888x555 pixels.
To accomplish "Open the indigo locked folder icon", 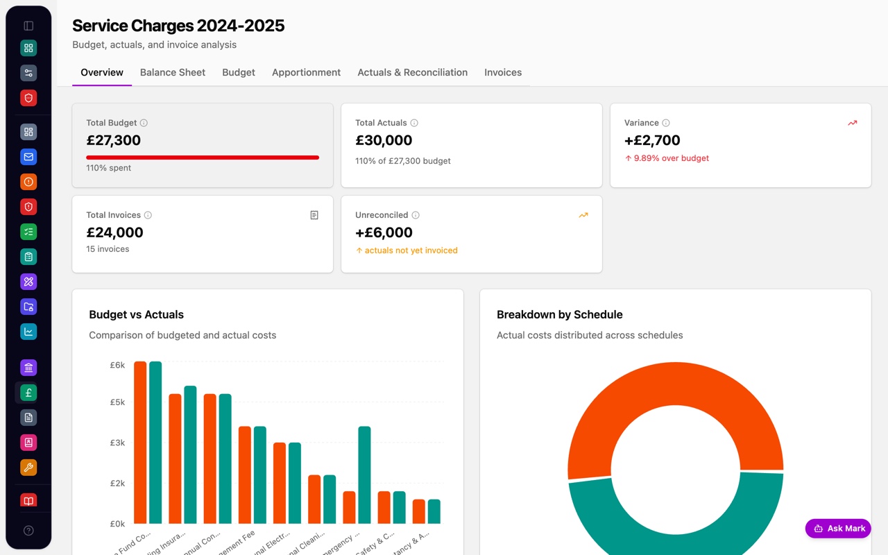I will [x=28, y=307].
